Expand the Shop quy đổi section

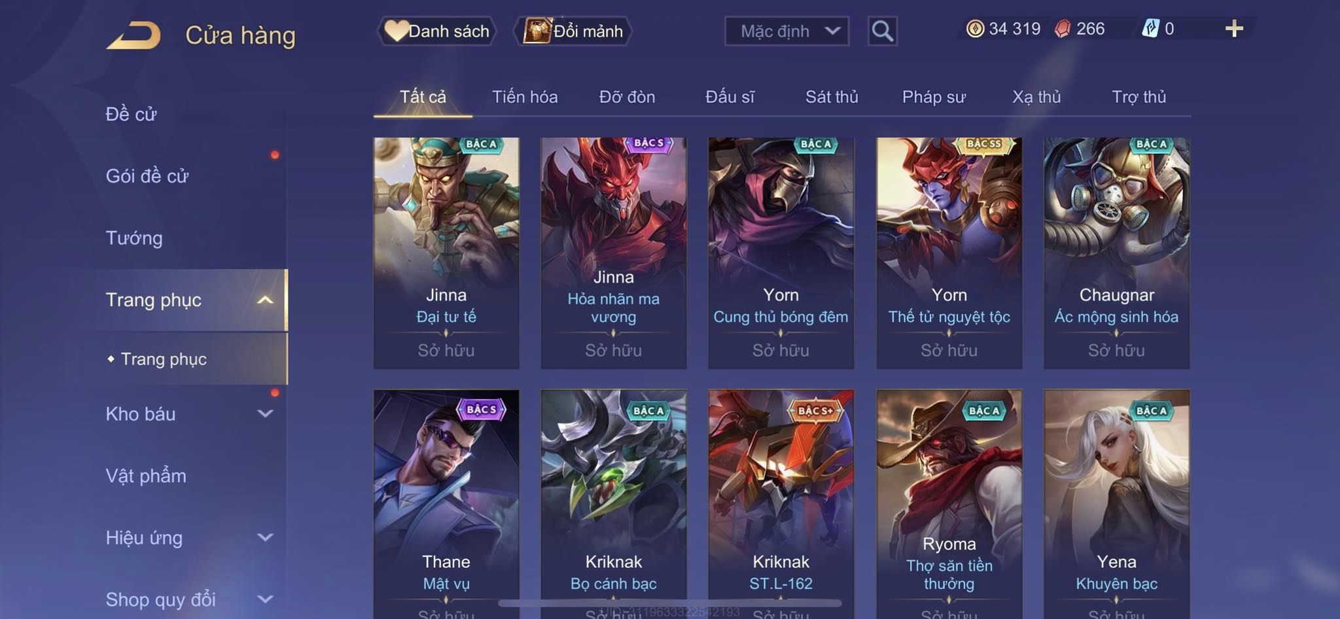pos(265,599)
